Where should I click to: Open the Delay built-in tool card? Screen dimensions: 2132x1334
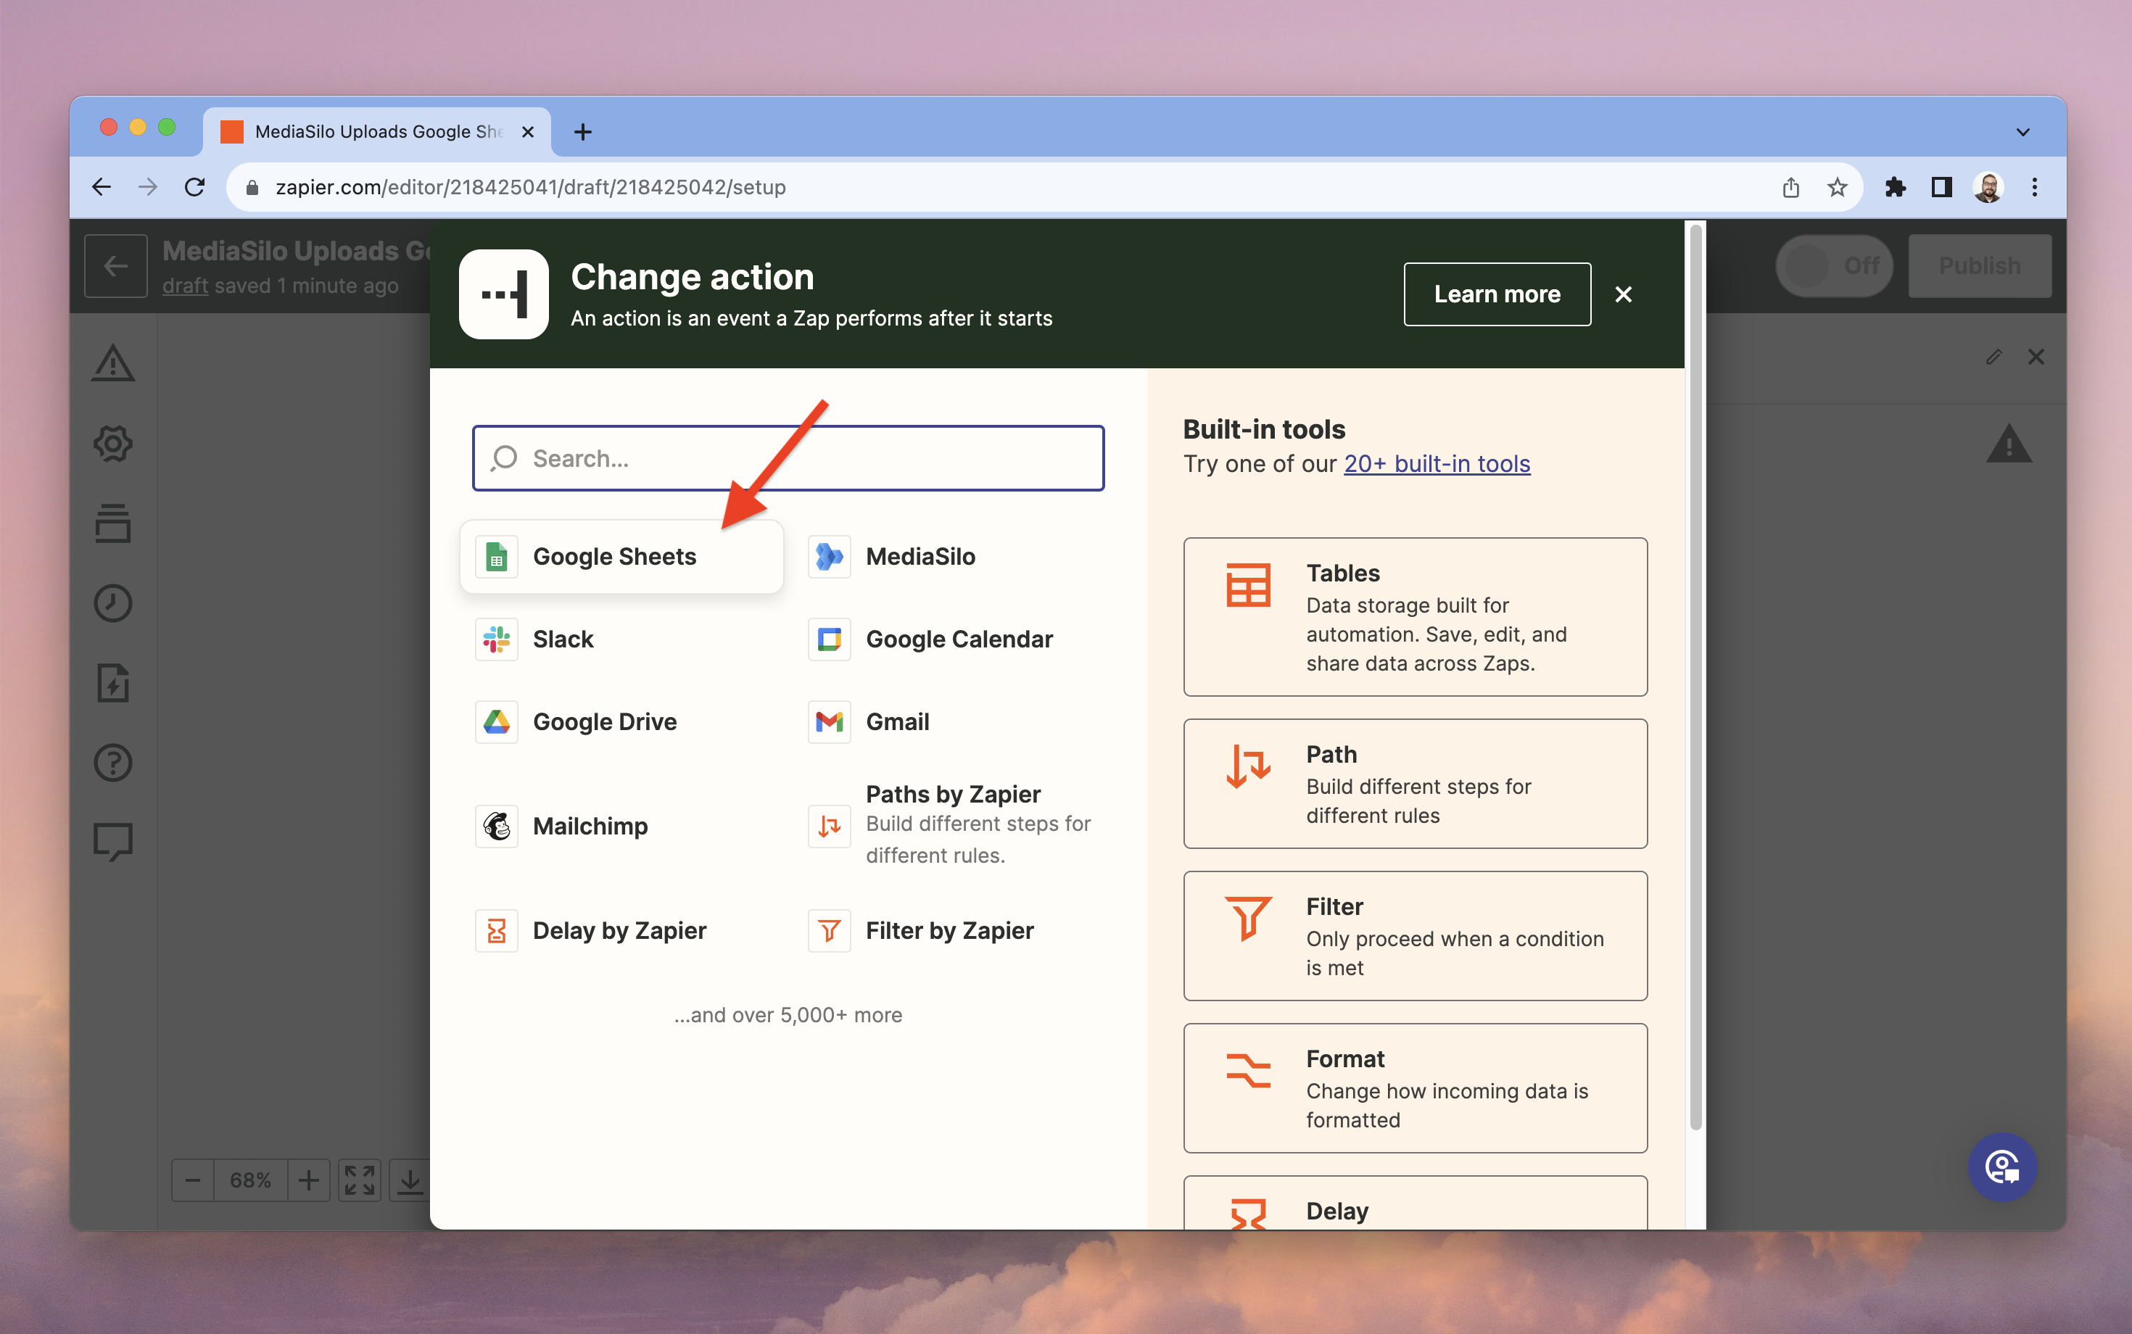point(1416,1203)
